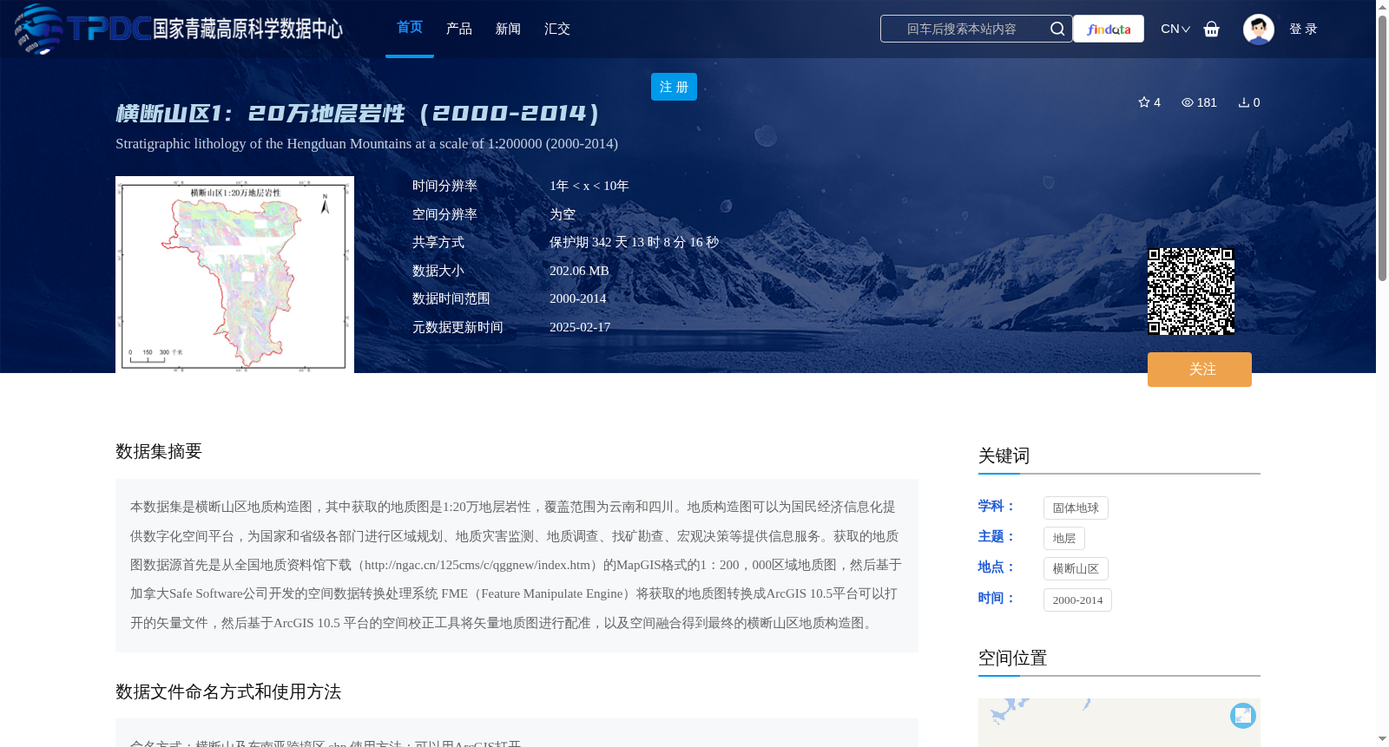Viewport: 1389px width, 747px height.
Task: Click the 登录 login link
Action: tap(1303, 29)
